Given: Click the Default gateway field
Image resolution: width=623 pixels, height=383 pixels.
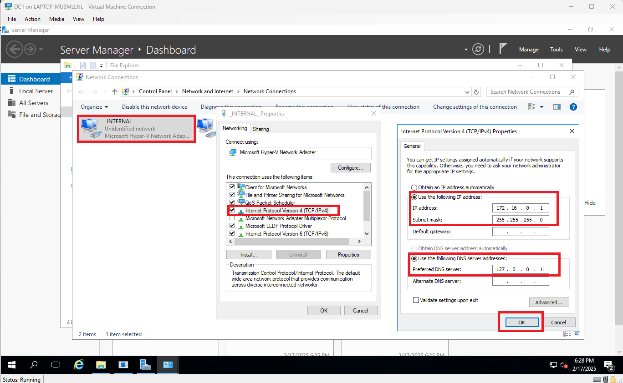Looking at the screenshot, I should point(521,232).
